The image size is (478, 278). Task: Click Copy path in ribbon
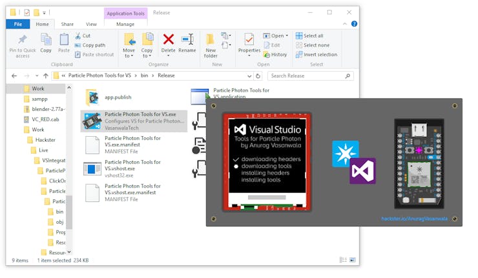[90, 45]
